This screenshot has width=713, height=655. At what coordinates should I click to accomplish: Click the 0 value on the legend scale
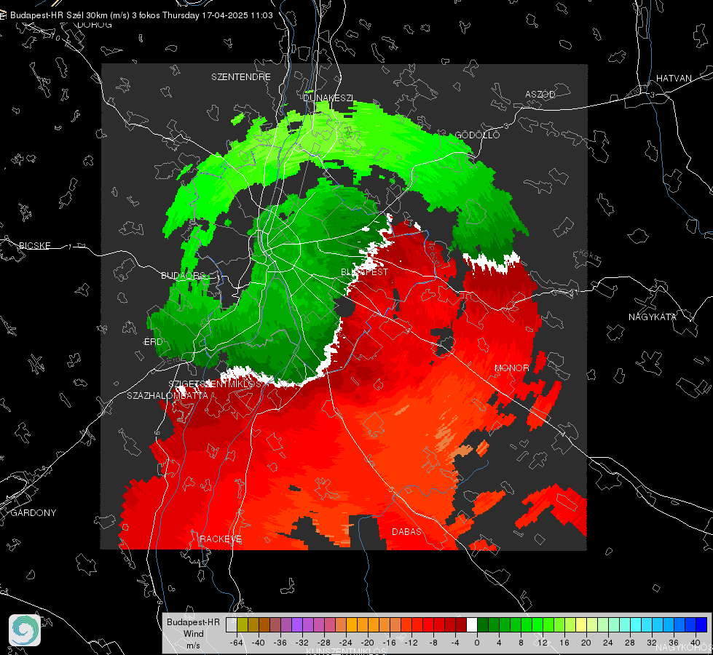476,643
